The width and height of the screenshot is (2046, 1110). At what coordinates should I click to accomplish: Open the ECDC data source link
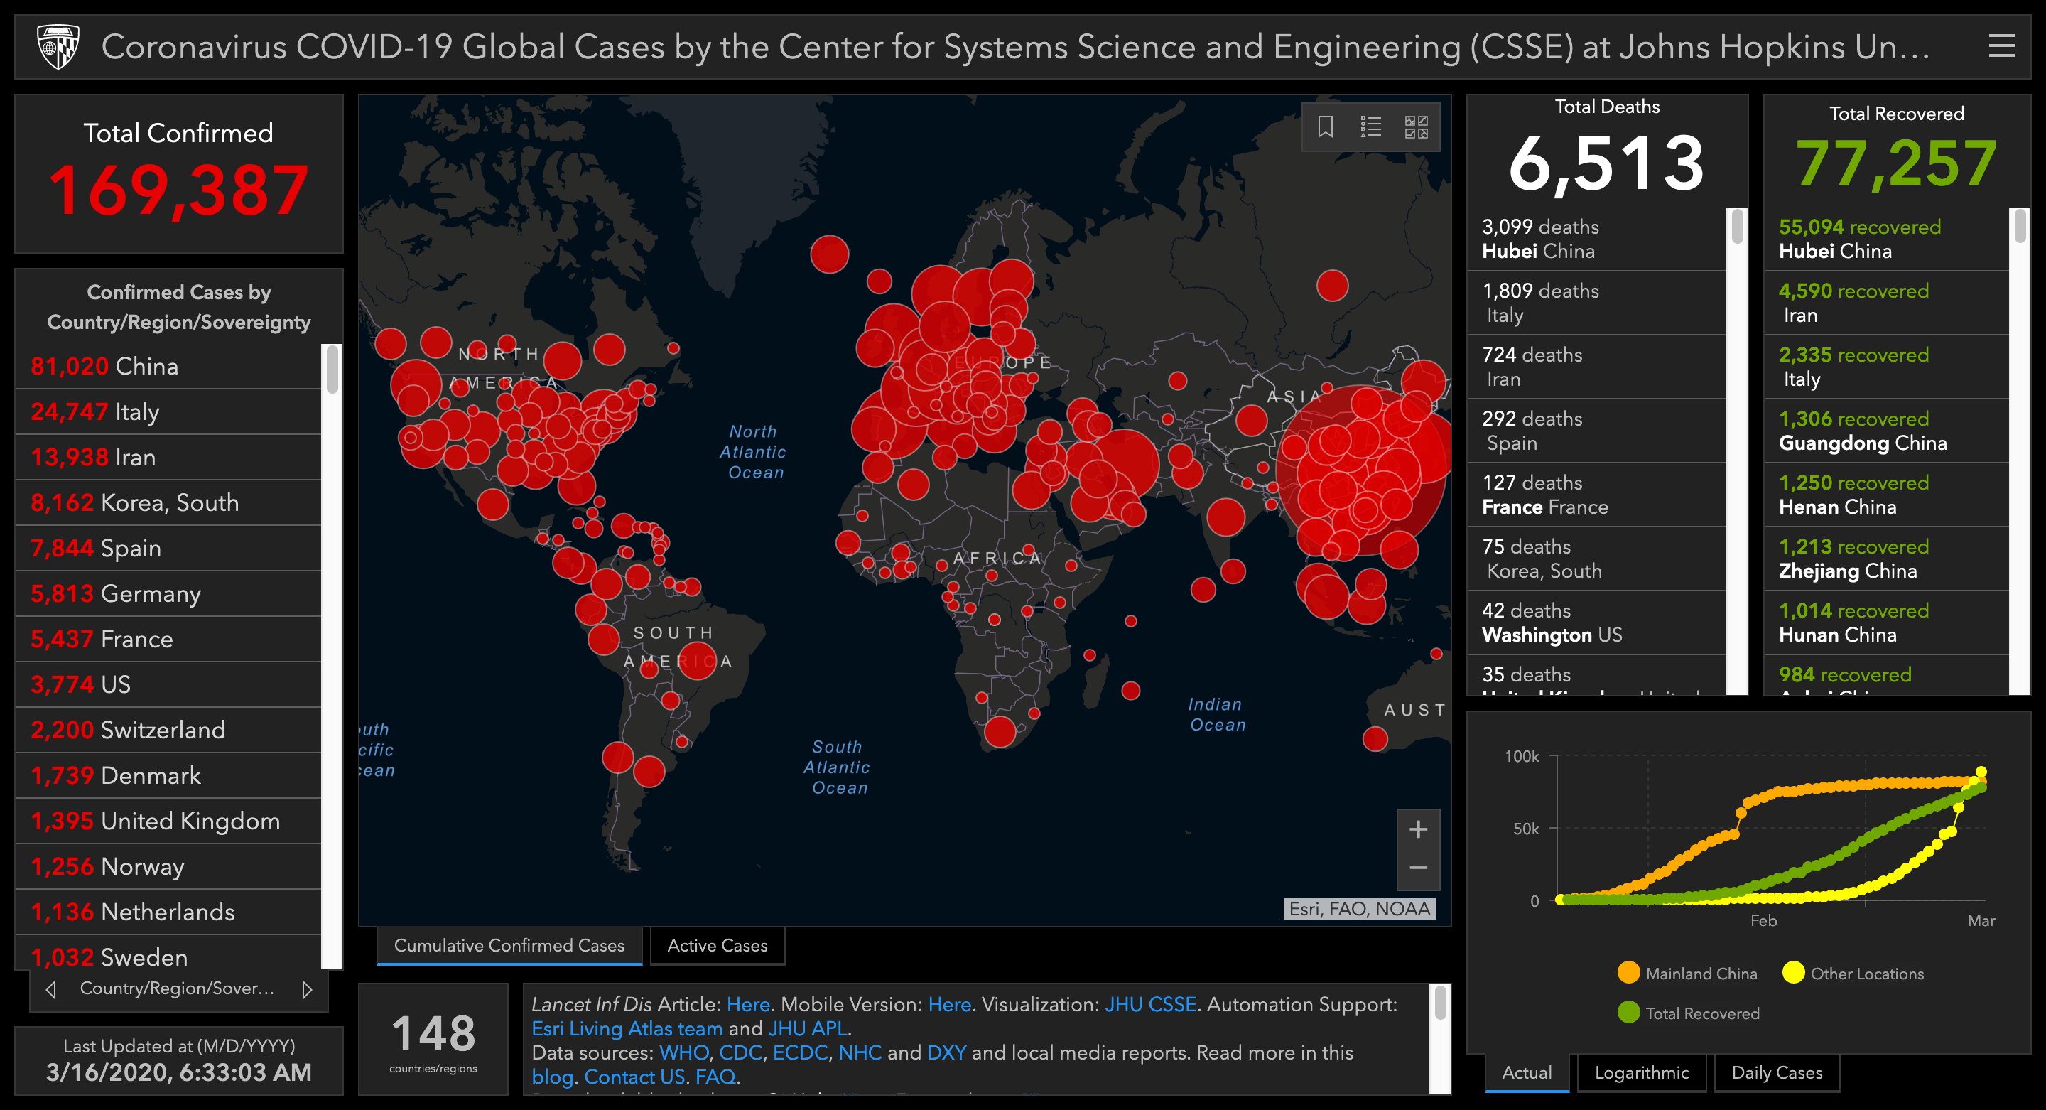click(x=800, y=1052)
